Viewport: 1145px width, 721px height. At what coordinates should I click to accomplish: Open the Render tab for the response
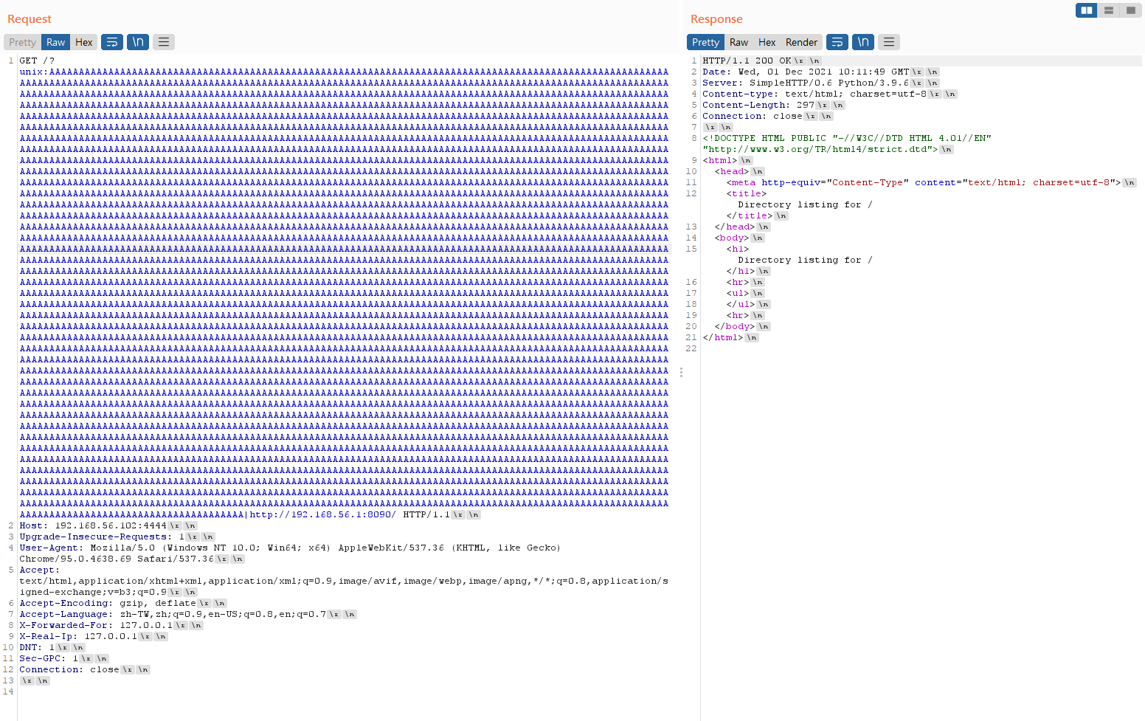click(801, 41)
